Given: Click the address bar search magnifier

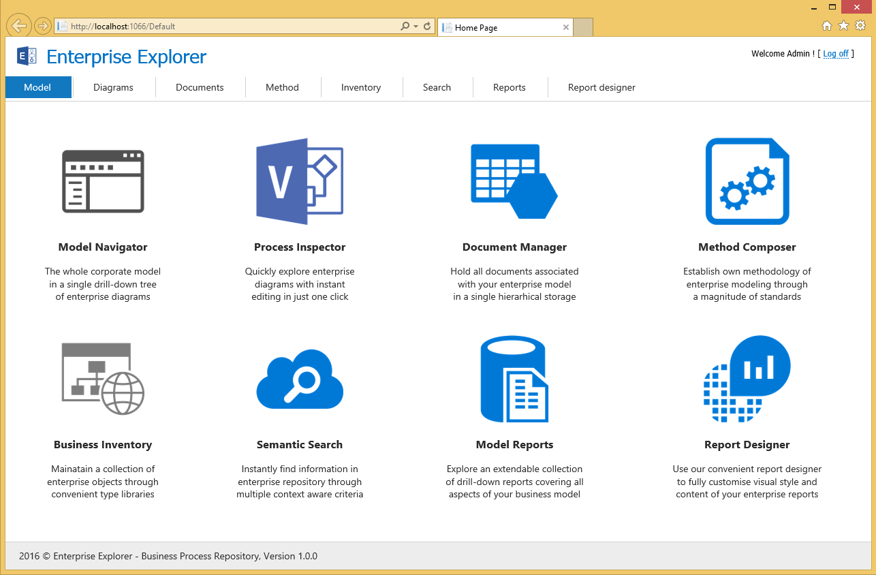Looking at the screenshot, I should (405, 27).
